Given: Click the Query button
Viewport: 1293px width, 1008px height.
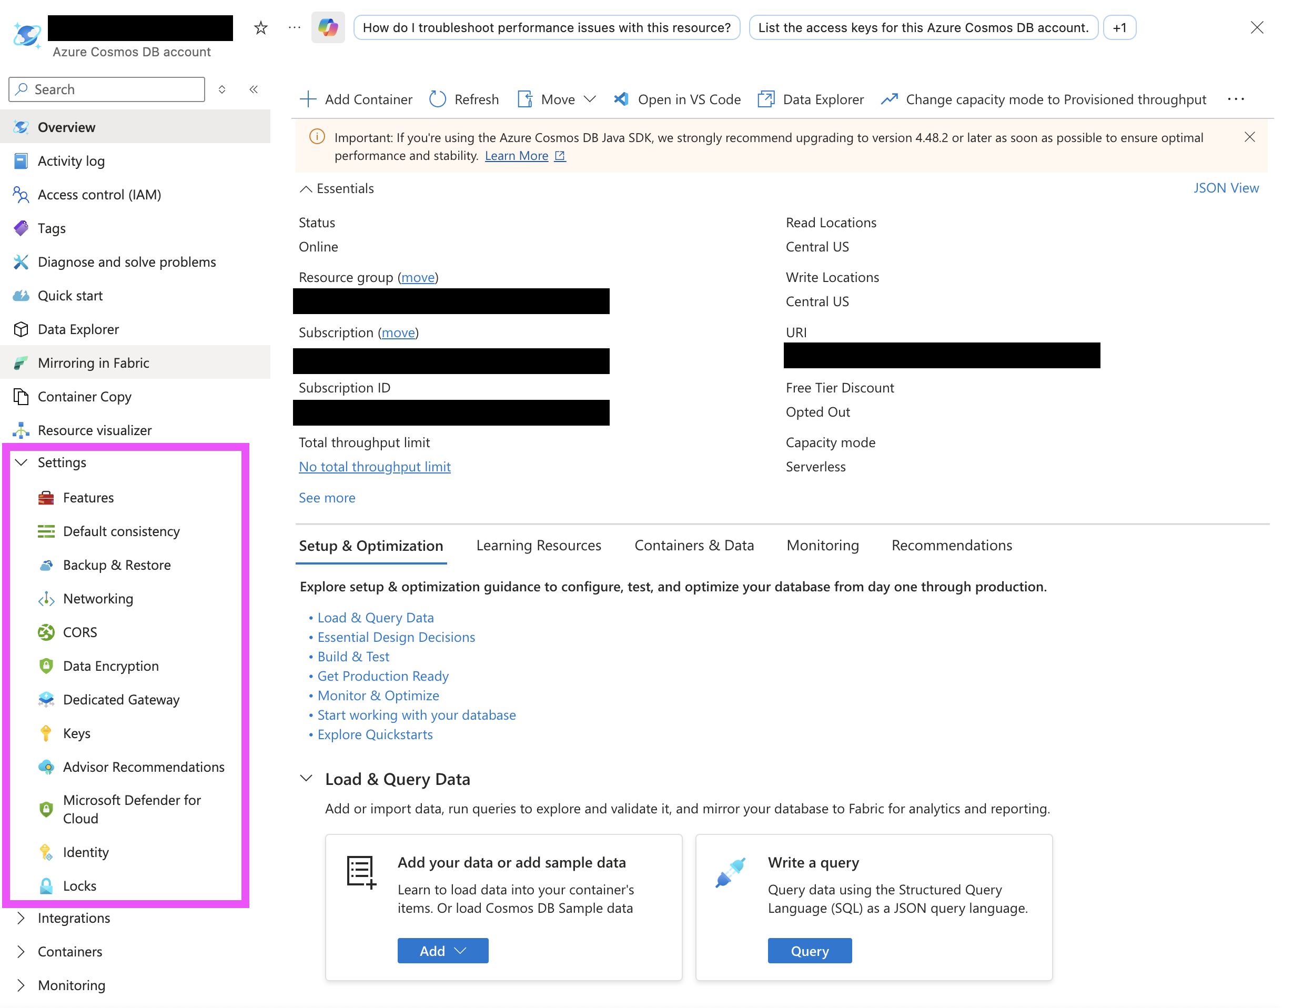Looking at the screenshot, I should [x=810, y=950].
